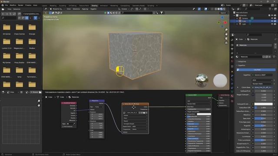This screenshot has height=156, width=278.
Task: Open Aggiungi menu in viewport header
Action: coord(85,9)
